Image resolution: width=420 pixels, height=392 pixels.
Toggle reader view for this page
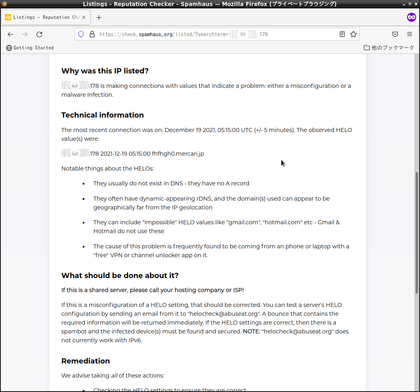coord(342,35)
